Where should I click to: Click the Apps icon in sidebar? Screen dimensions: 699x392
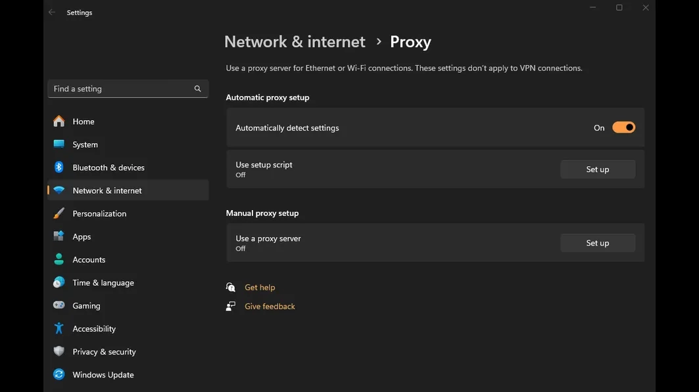(59, 236)
